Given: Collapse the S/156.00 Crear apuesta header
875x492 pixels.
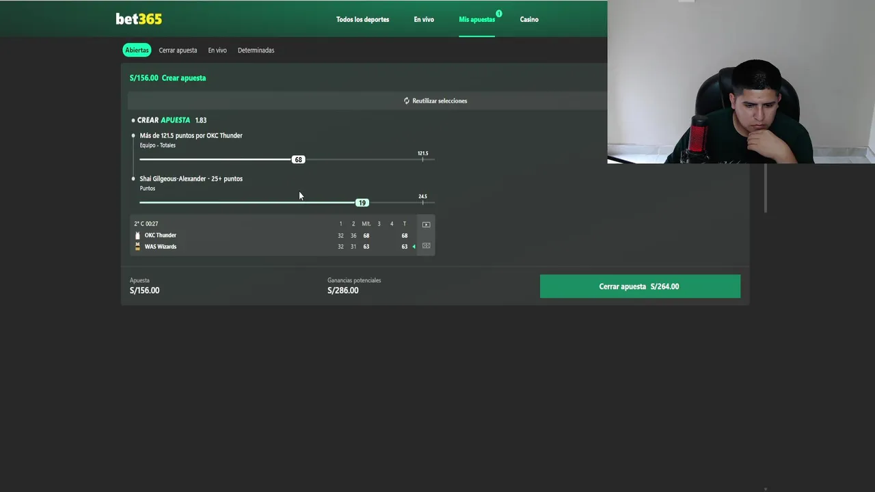Looking at the screenshot, I should point(167,78).
